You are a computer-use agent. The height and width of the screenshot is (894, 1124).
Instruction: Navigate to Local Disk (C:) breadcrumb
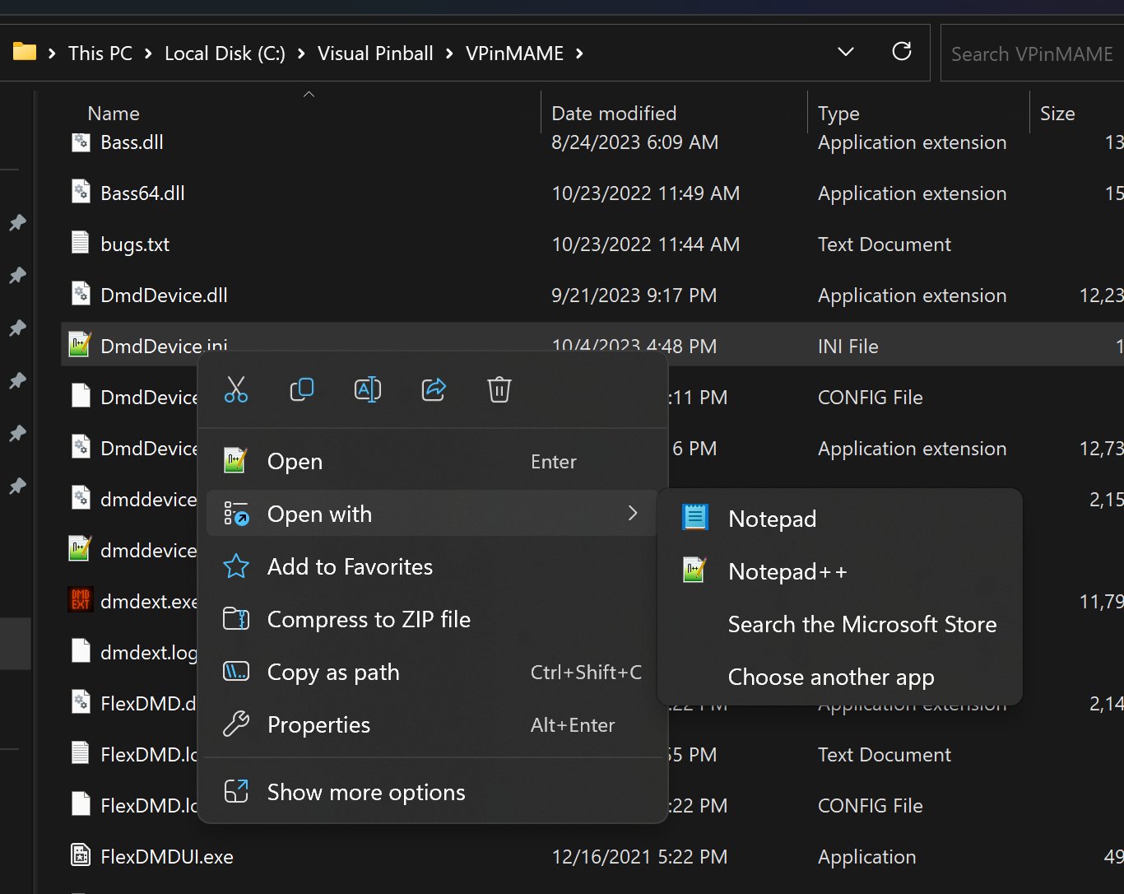coord(225,54)
